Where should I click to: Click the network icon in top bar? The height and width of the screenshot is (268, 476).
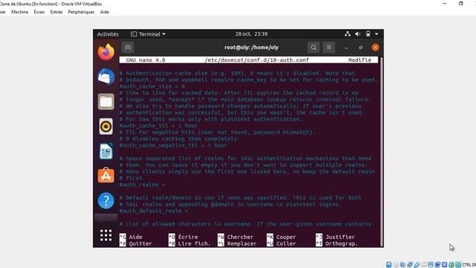click(x=347, y=34)
